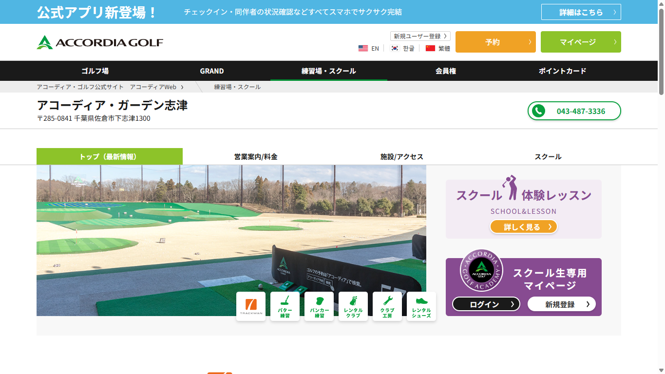Select the パター練習 facility icon
The image size is (665, 374).
285,306
